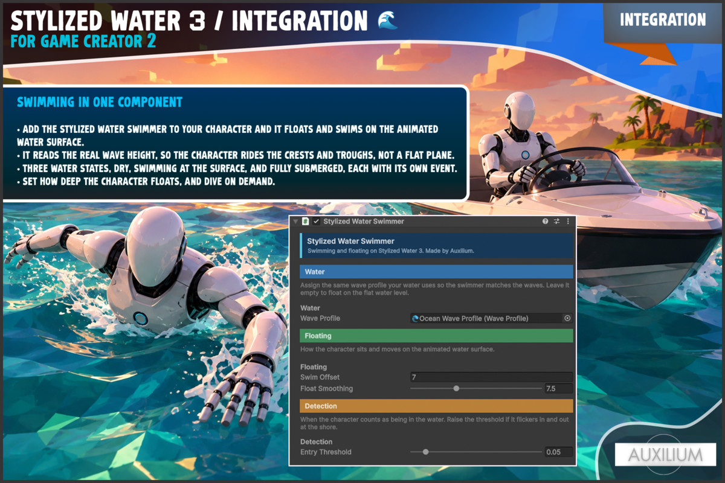Image resolution: width=725 pixels, height=483 pixels.
Task: Click the 'How the character sits and moves' description
Action: (398, 349)
